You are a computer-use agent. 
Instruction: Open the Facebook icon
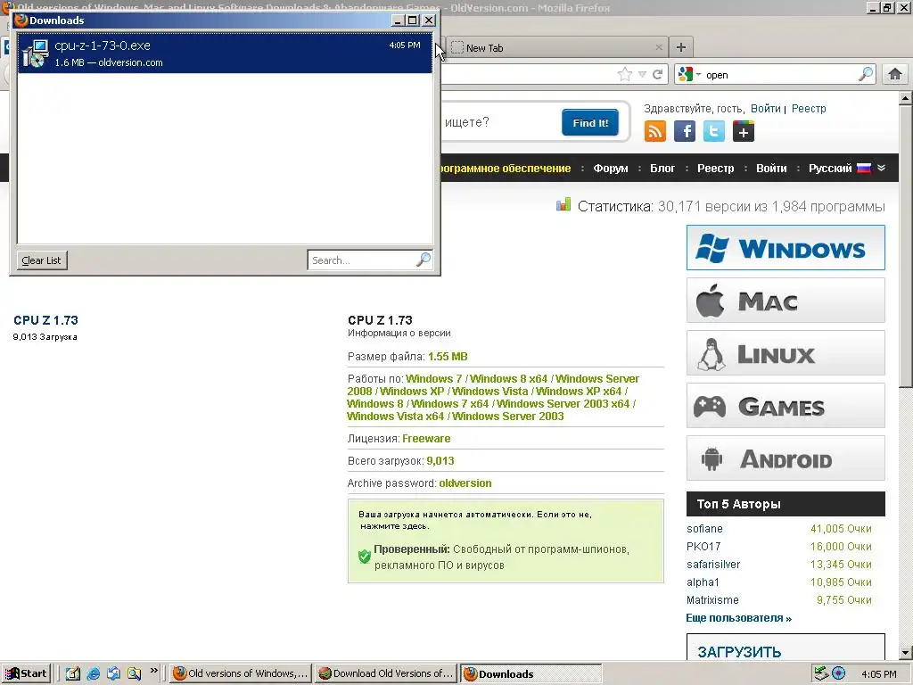point(685,131)
